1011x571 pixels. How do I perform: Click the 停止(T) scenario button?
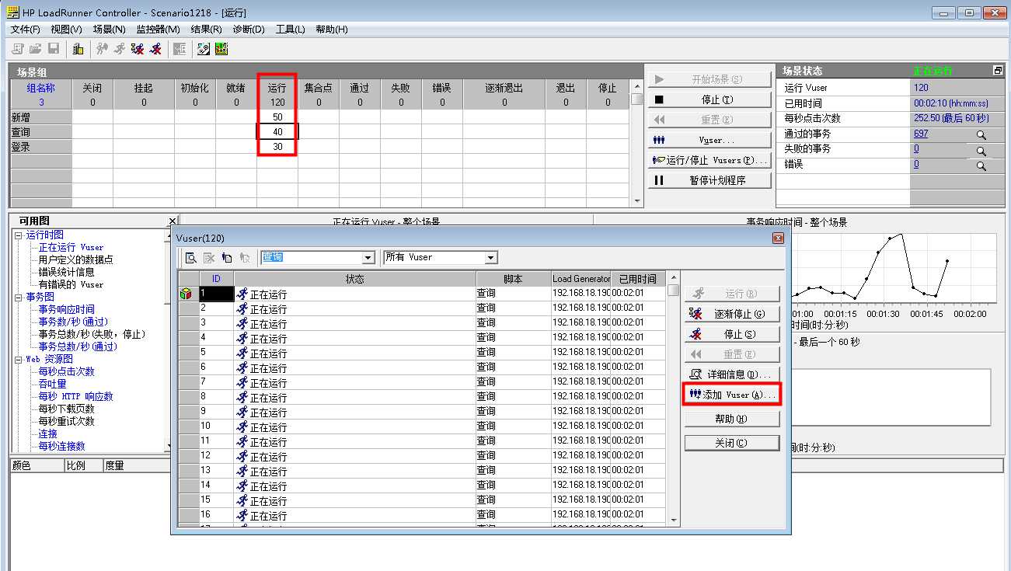709,99
